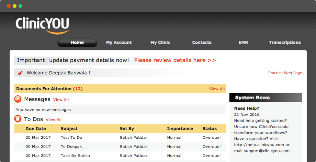Click Satish Patidar in Task By Satish row
Image resolution: width=316 pixels, height=162 pixels.
(x=133, y=155)
